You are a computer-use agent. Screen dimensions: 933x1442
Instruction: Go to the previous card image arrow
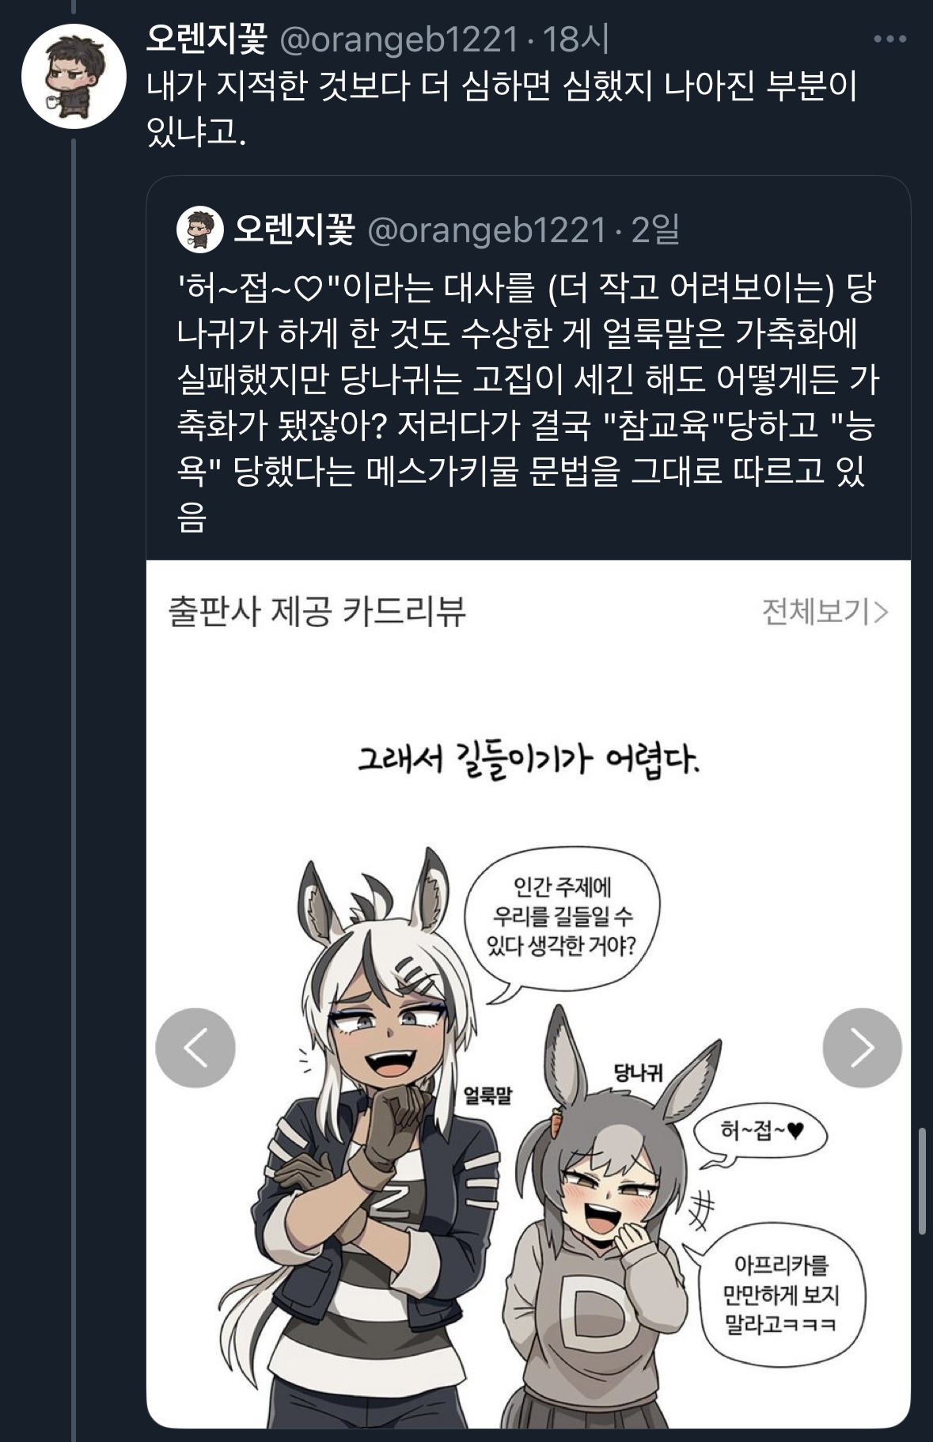click(x=195, y=1047)
